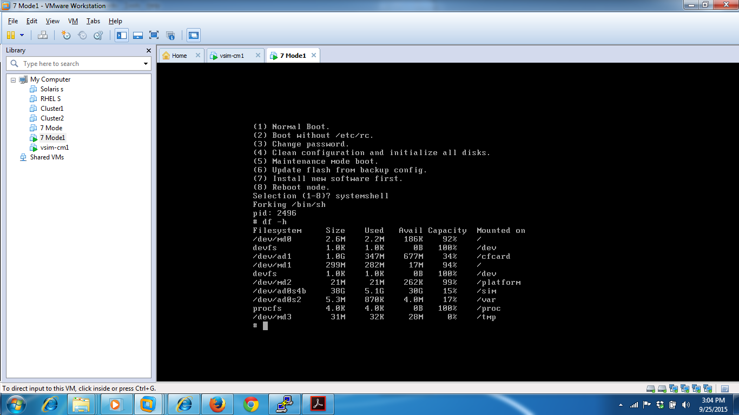Image resolution: width=739 pixels, height=415 pixels.
Task: Click inside the VM console screen
Action: point(447,222)
